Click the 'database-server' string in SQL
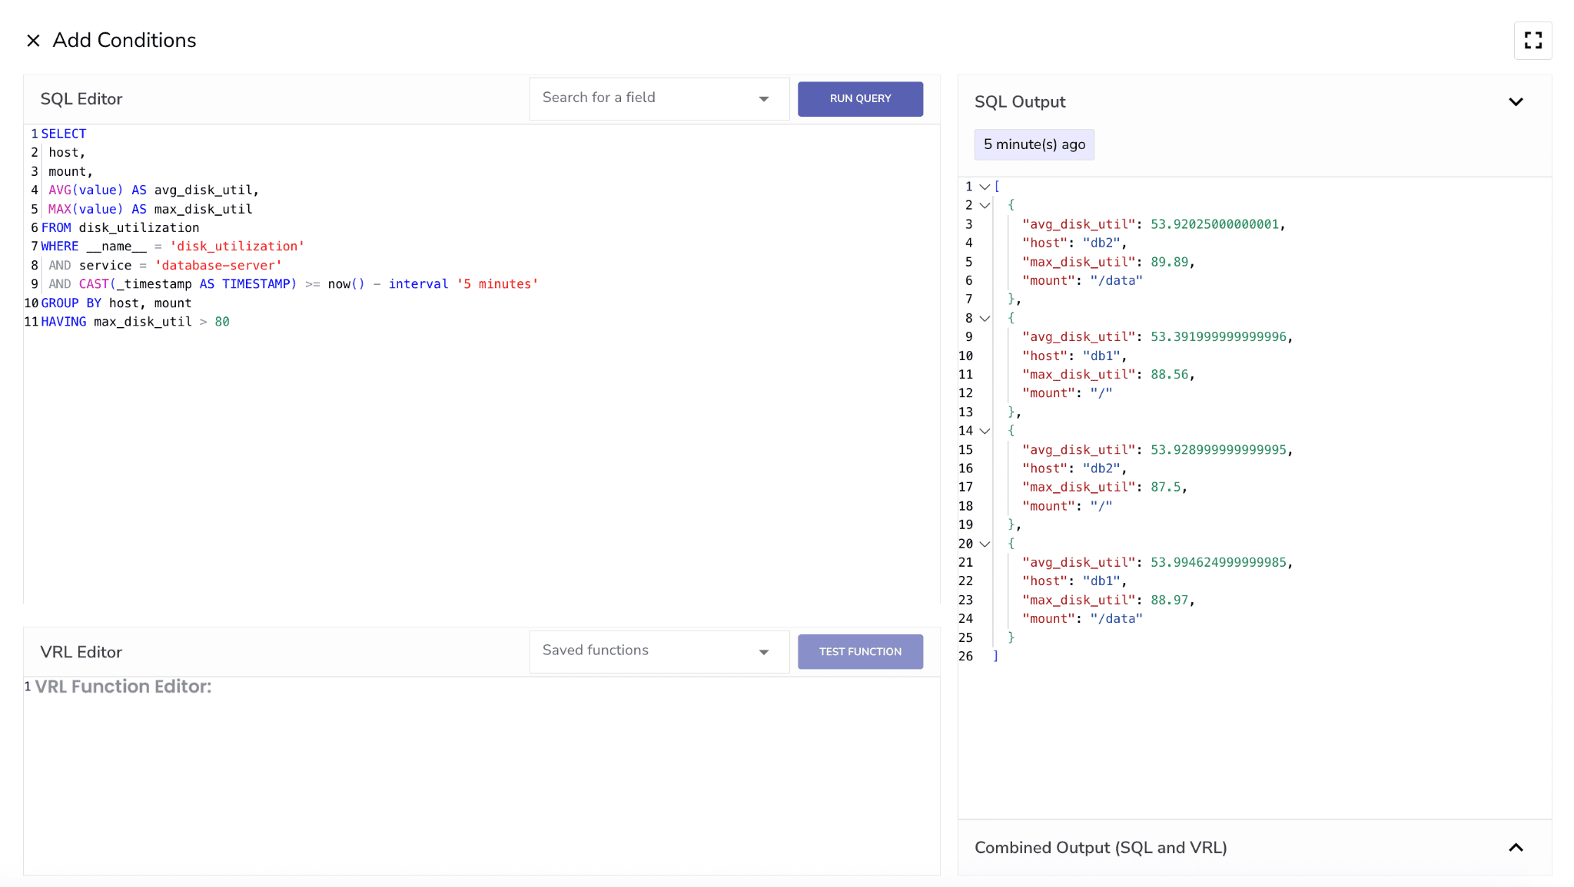This screenshot has width=1574, height=887. (x=218, y=266)
